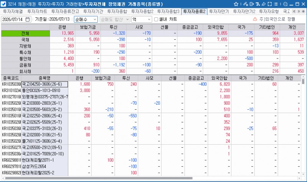Click the vertical scrollbar thumb of the bond list
Screen dimensions: 307x182
click(303, 81)
